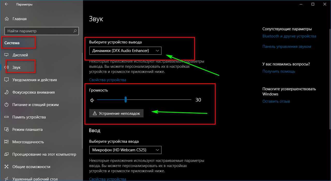Click the Focus assist moon icon
Image resolution: width=331 pixels, height=181 pixels.
coord(7,92)
